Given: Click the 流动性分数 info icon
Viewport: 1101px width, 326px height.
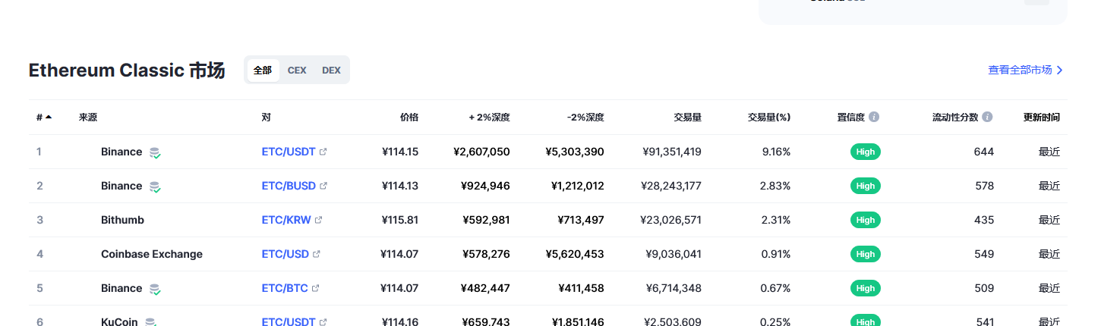Looking at the screenshot, I should tap(987, 117).
